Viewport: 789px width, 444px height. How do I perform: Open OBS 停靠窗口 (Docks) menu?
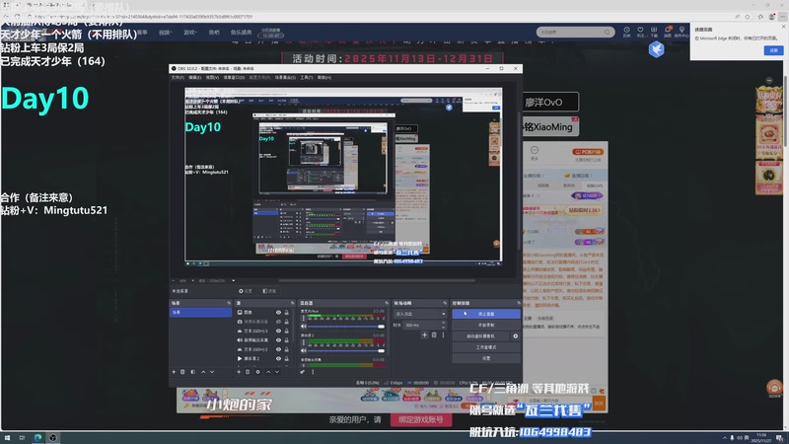click(234, 78)
